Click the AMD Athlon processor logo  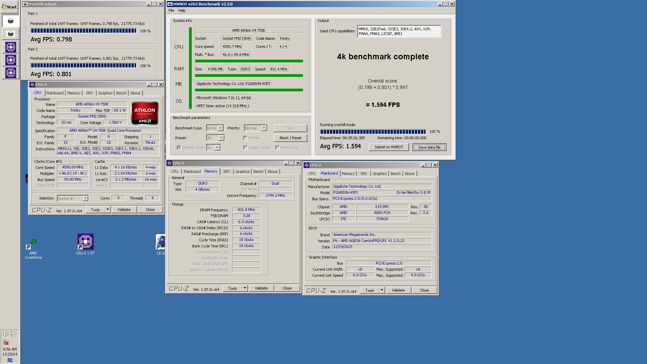click(145, 113)
